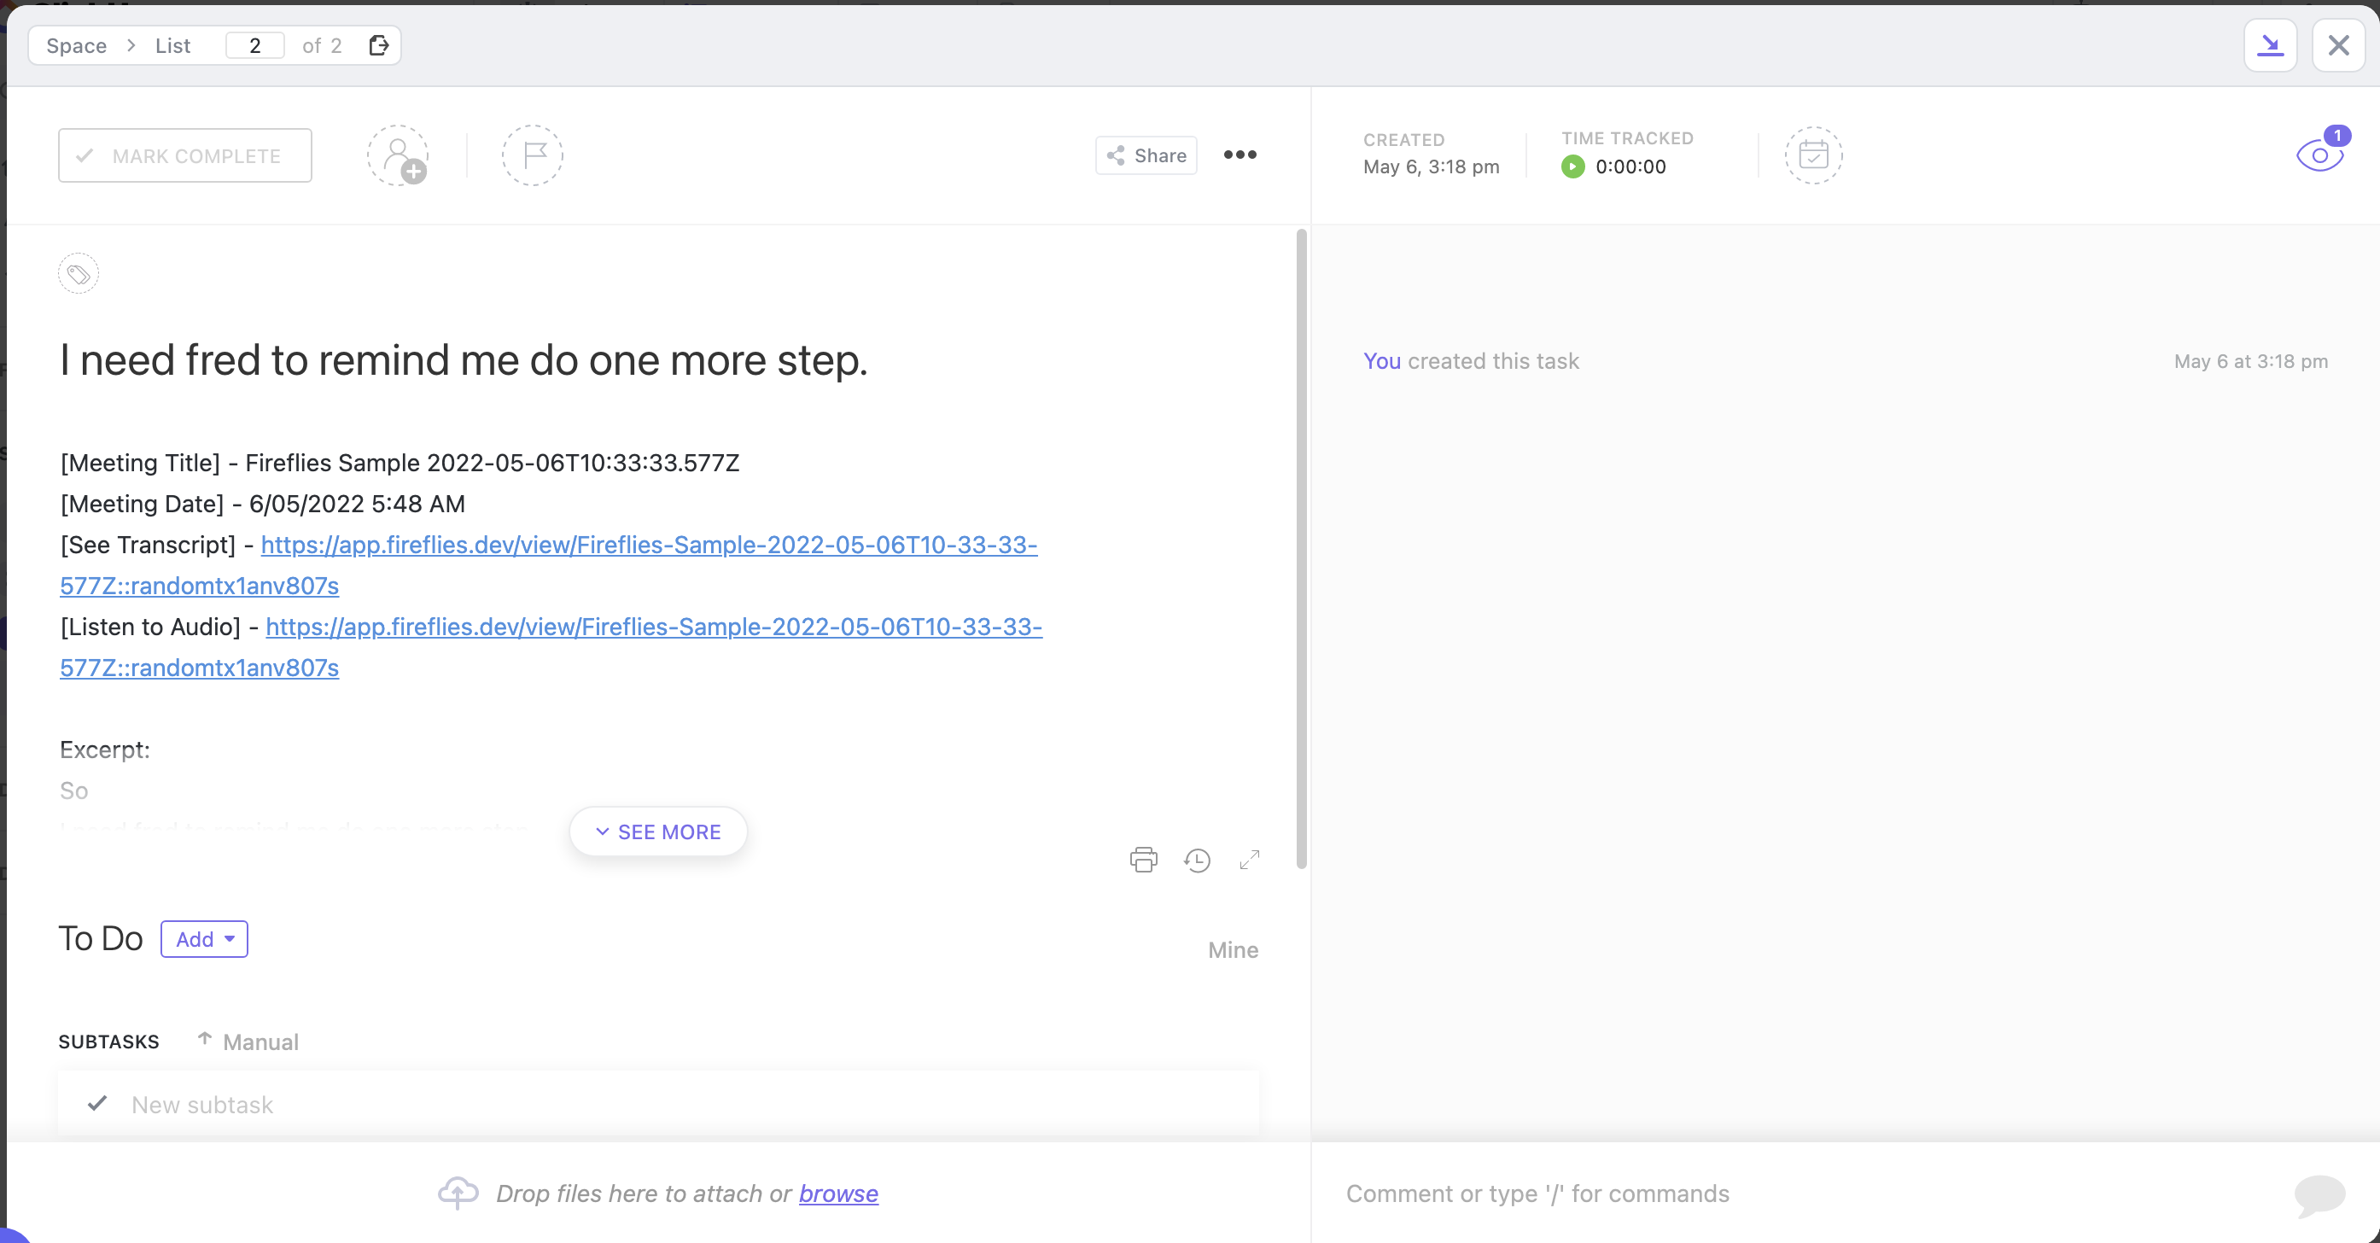Click the To Do heading
This screenshot has width=2380, height=1243.
point(101,939)
